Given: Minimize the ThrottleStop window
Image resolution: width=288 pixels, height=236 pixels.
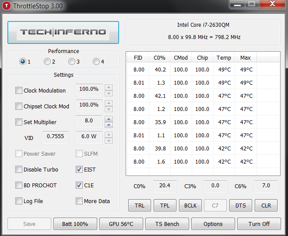Looking at the screenshot, I should coord(237,4).
